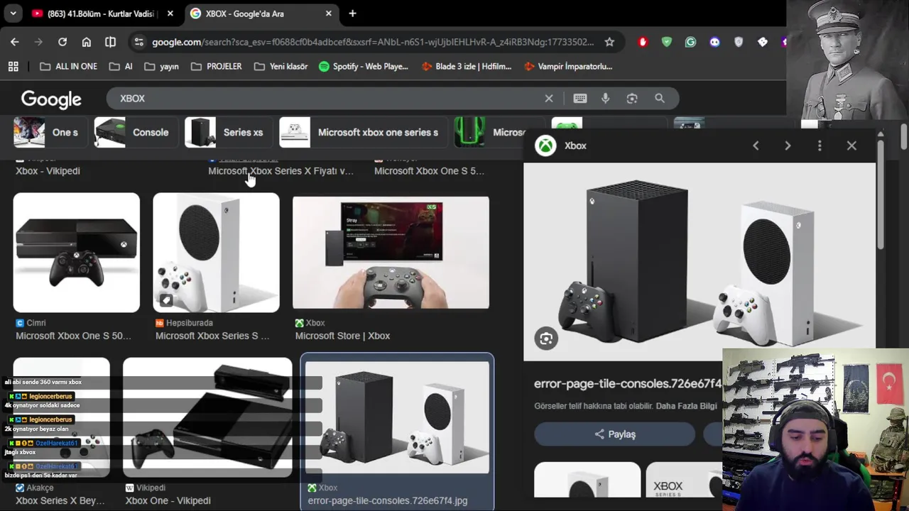The height and width of the screenshot is (511, 909).
Task: Open the selected error-page-tile-consoles thumbnail
Action: pyautogui.click(x=397, y=417)
